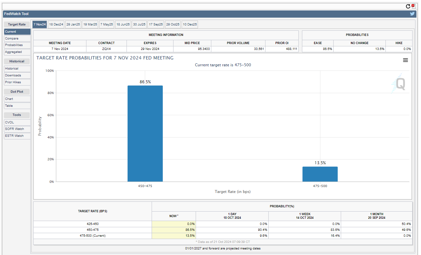This screenshot has width=421, height=255.
Task: Click the 450-475 probability bar
Action: pos(145,134)
